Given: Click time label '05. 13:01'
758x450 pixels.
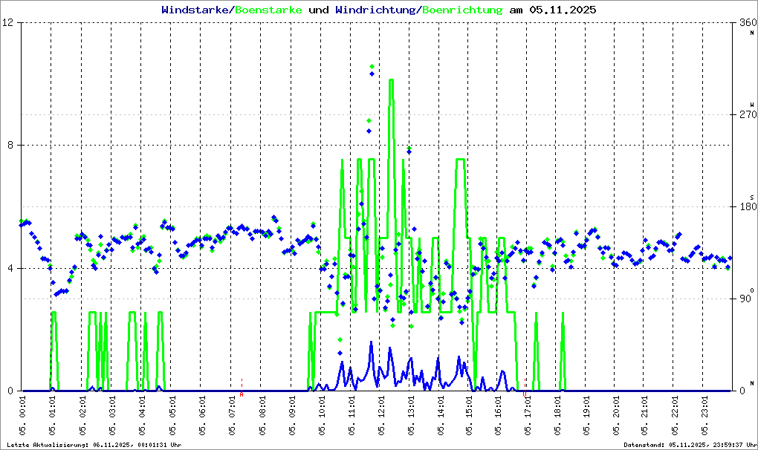Looking at the screenshot, I should 411,416.
